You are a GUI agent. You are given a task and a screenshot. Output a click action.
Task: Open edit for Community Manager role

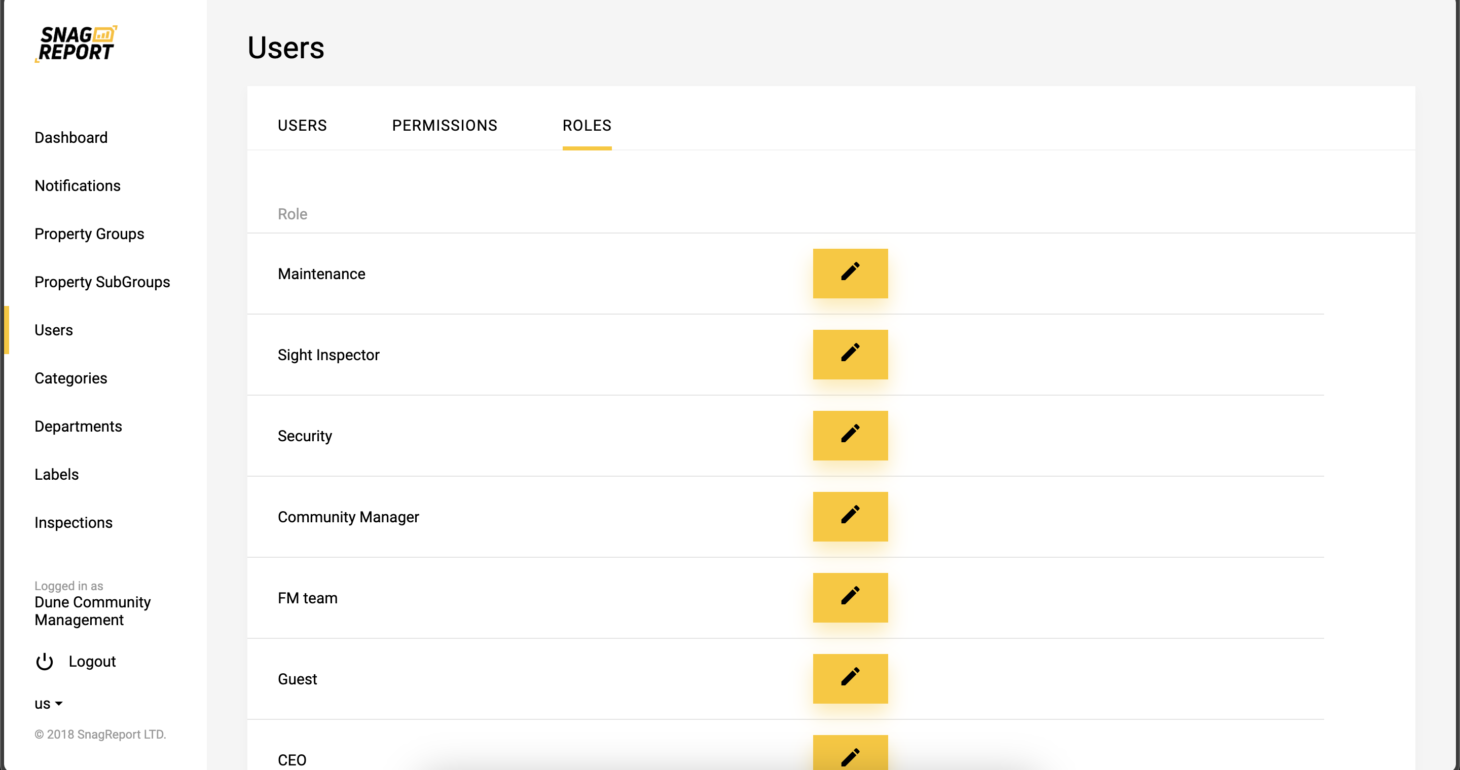(850, 516)
